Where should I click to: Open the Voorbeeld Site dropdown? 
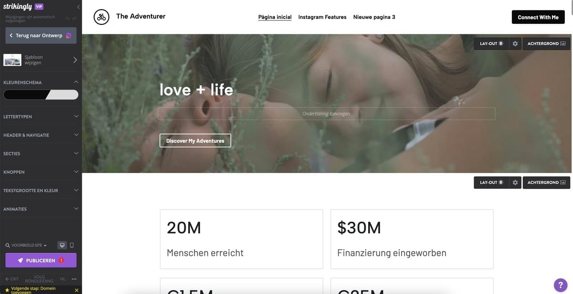coord(26,245)
